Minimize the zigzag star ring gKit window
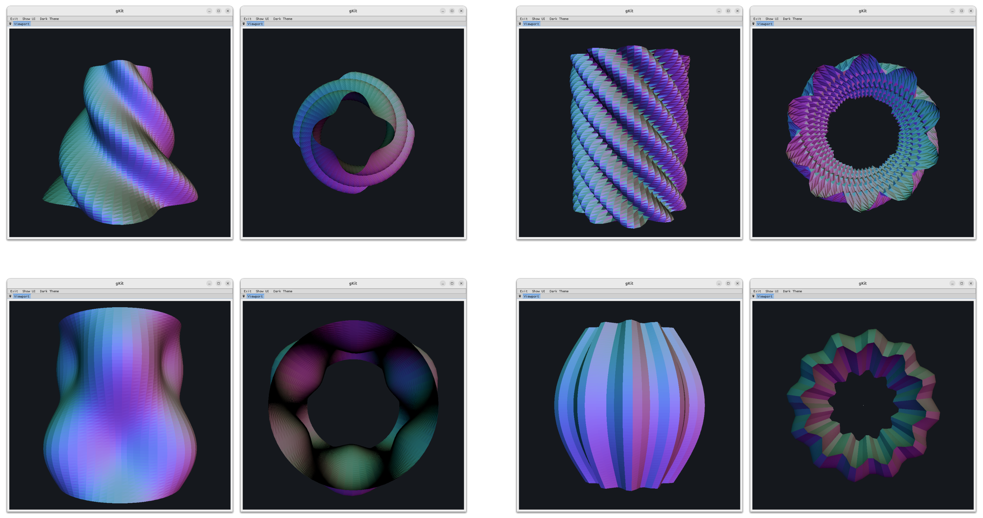 coord(953,284)
